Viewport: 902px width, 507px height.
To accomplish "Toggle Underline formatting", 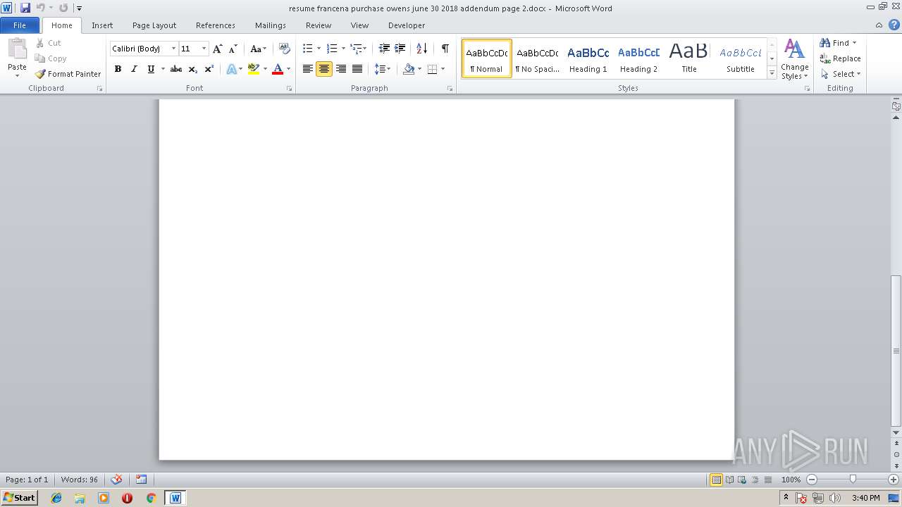I will click(x=150, y=69).
